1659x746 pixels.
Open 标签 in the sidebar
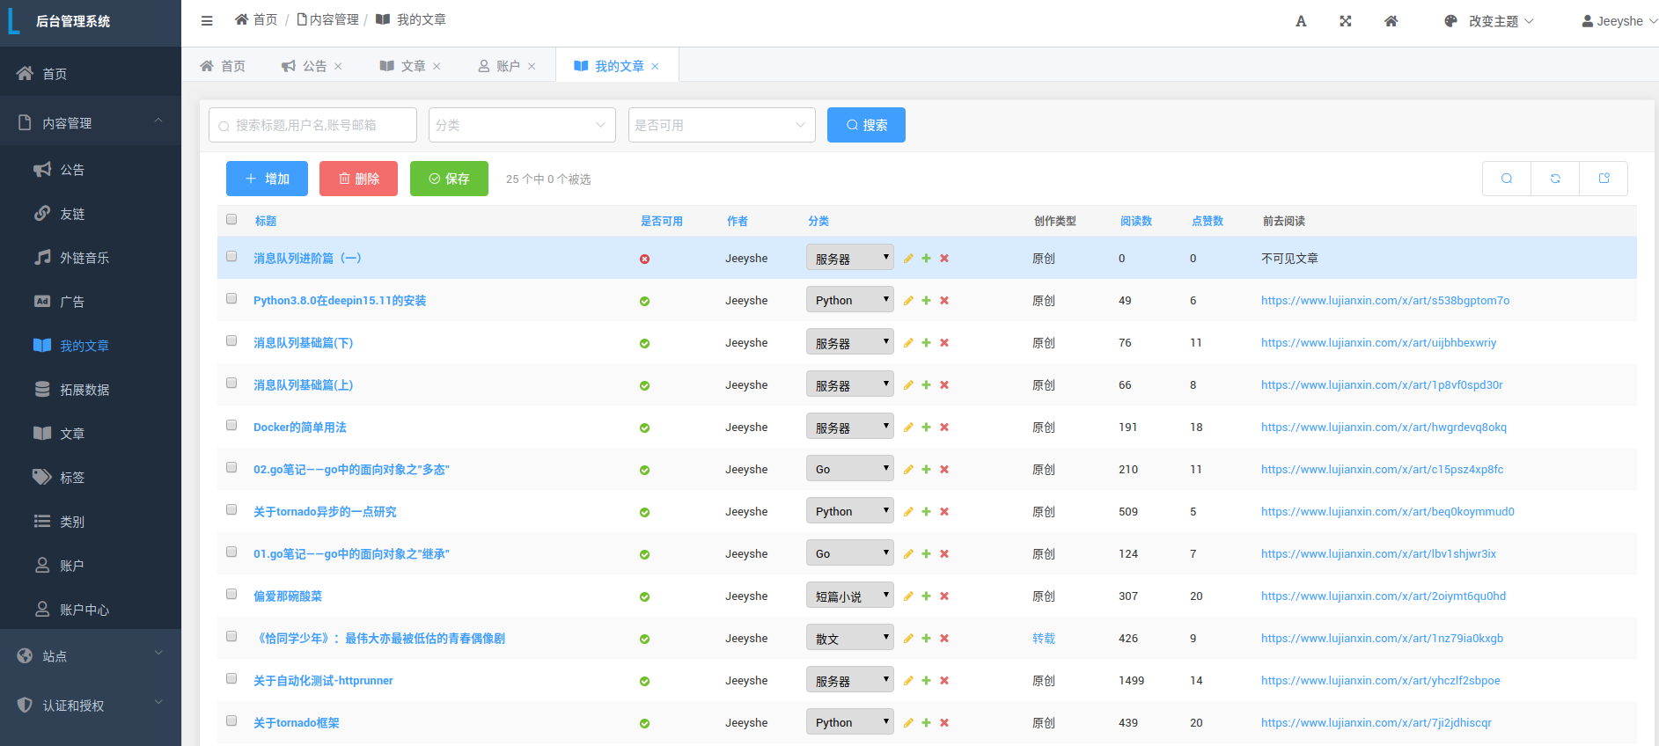click(91, 478)
